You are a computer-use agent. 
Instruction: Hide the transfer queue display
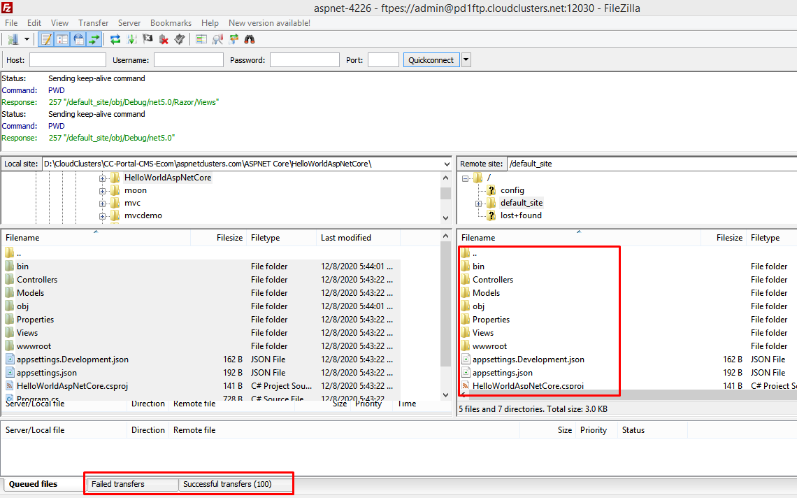coord(94,39)
